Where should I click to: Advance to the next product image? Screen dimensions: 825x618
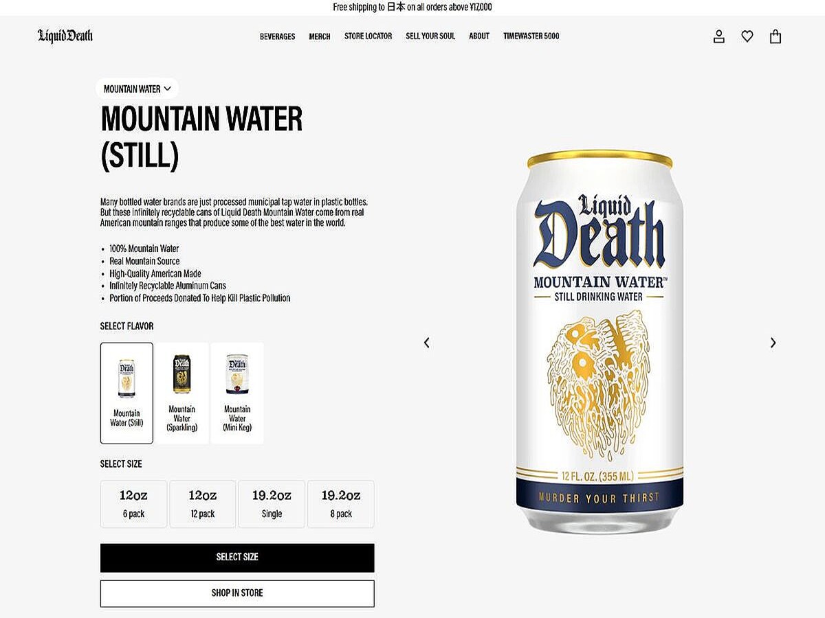[773, 343]
